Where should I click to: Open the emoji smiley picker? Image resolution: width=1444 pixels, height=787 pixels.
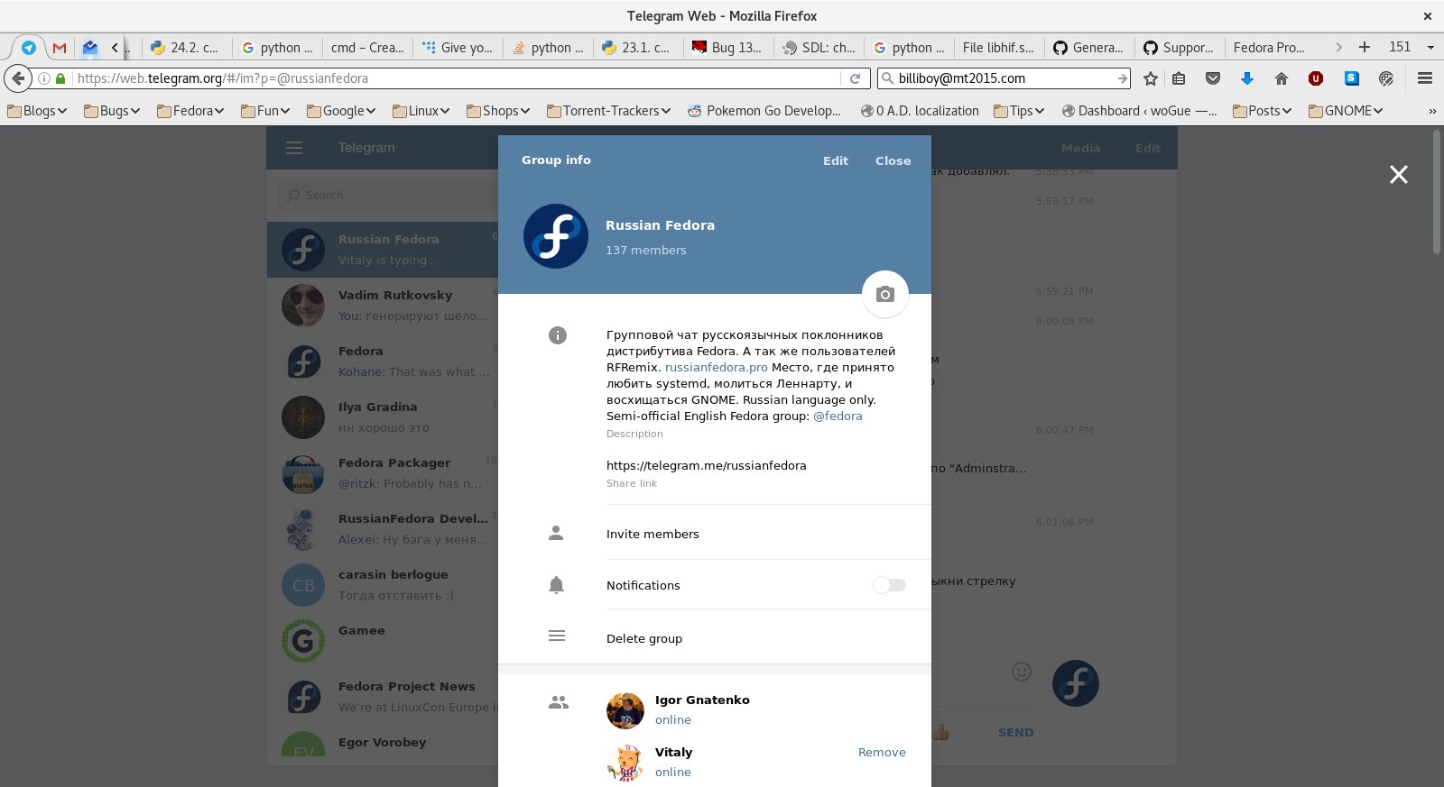[1022, 671]
